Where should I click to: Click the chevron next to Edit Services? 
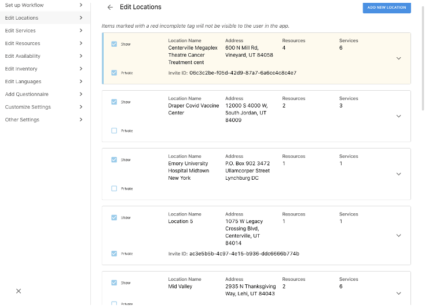pos(80,30)
